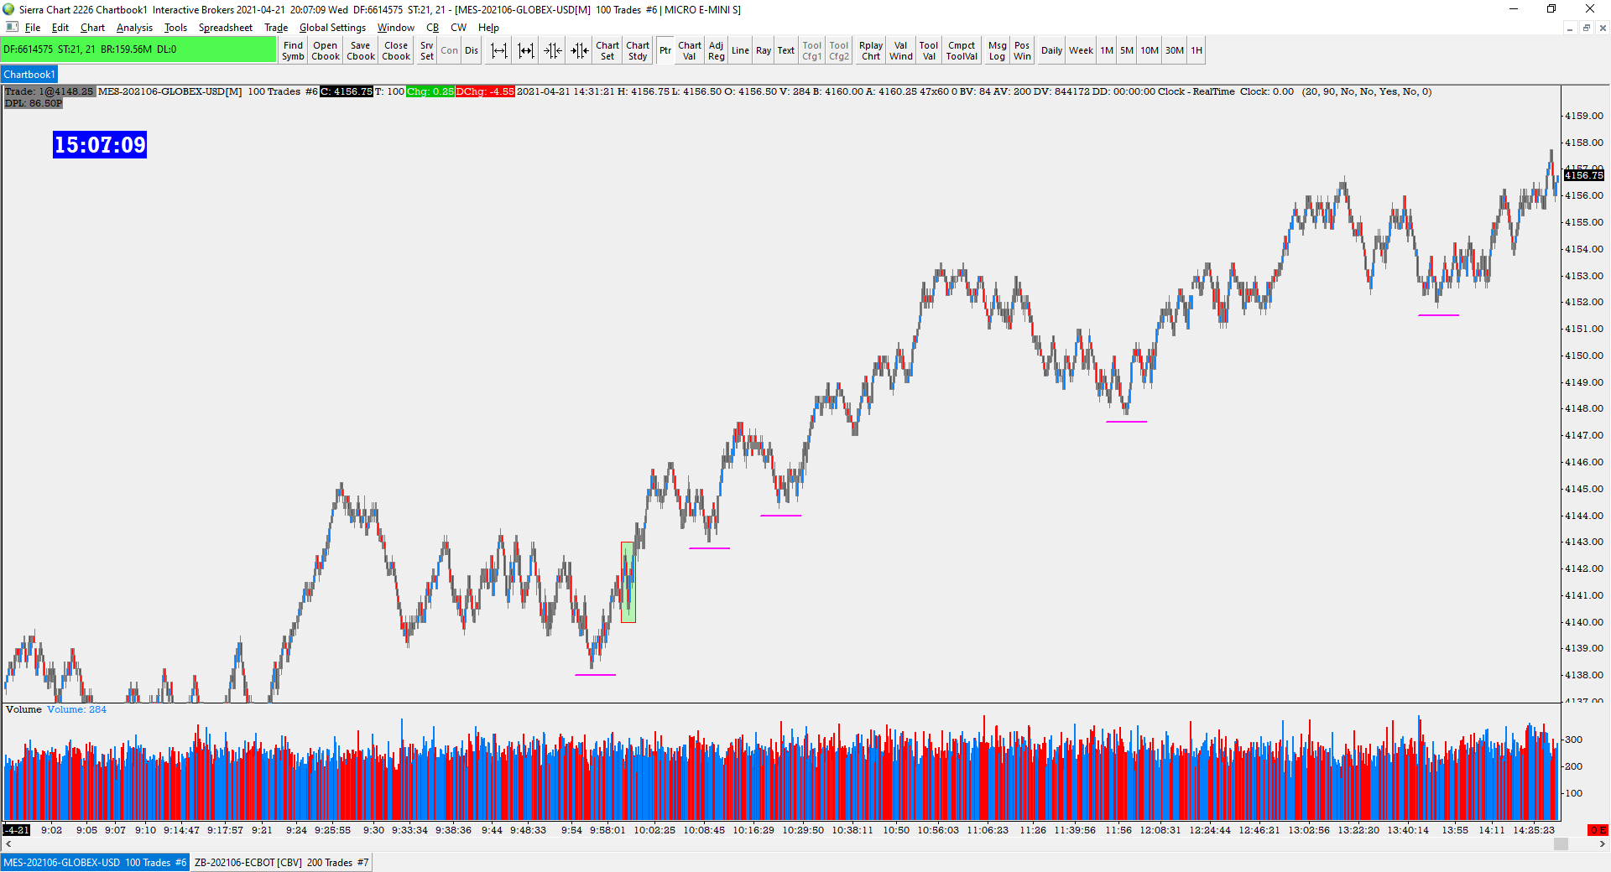Open the Analysis menu
The height and width of the screenshot is (872, 1611).
[x=134, y=28]
